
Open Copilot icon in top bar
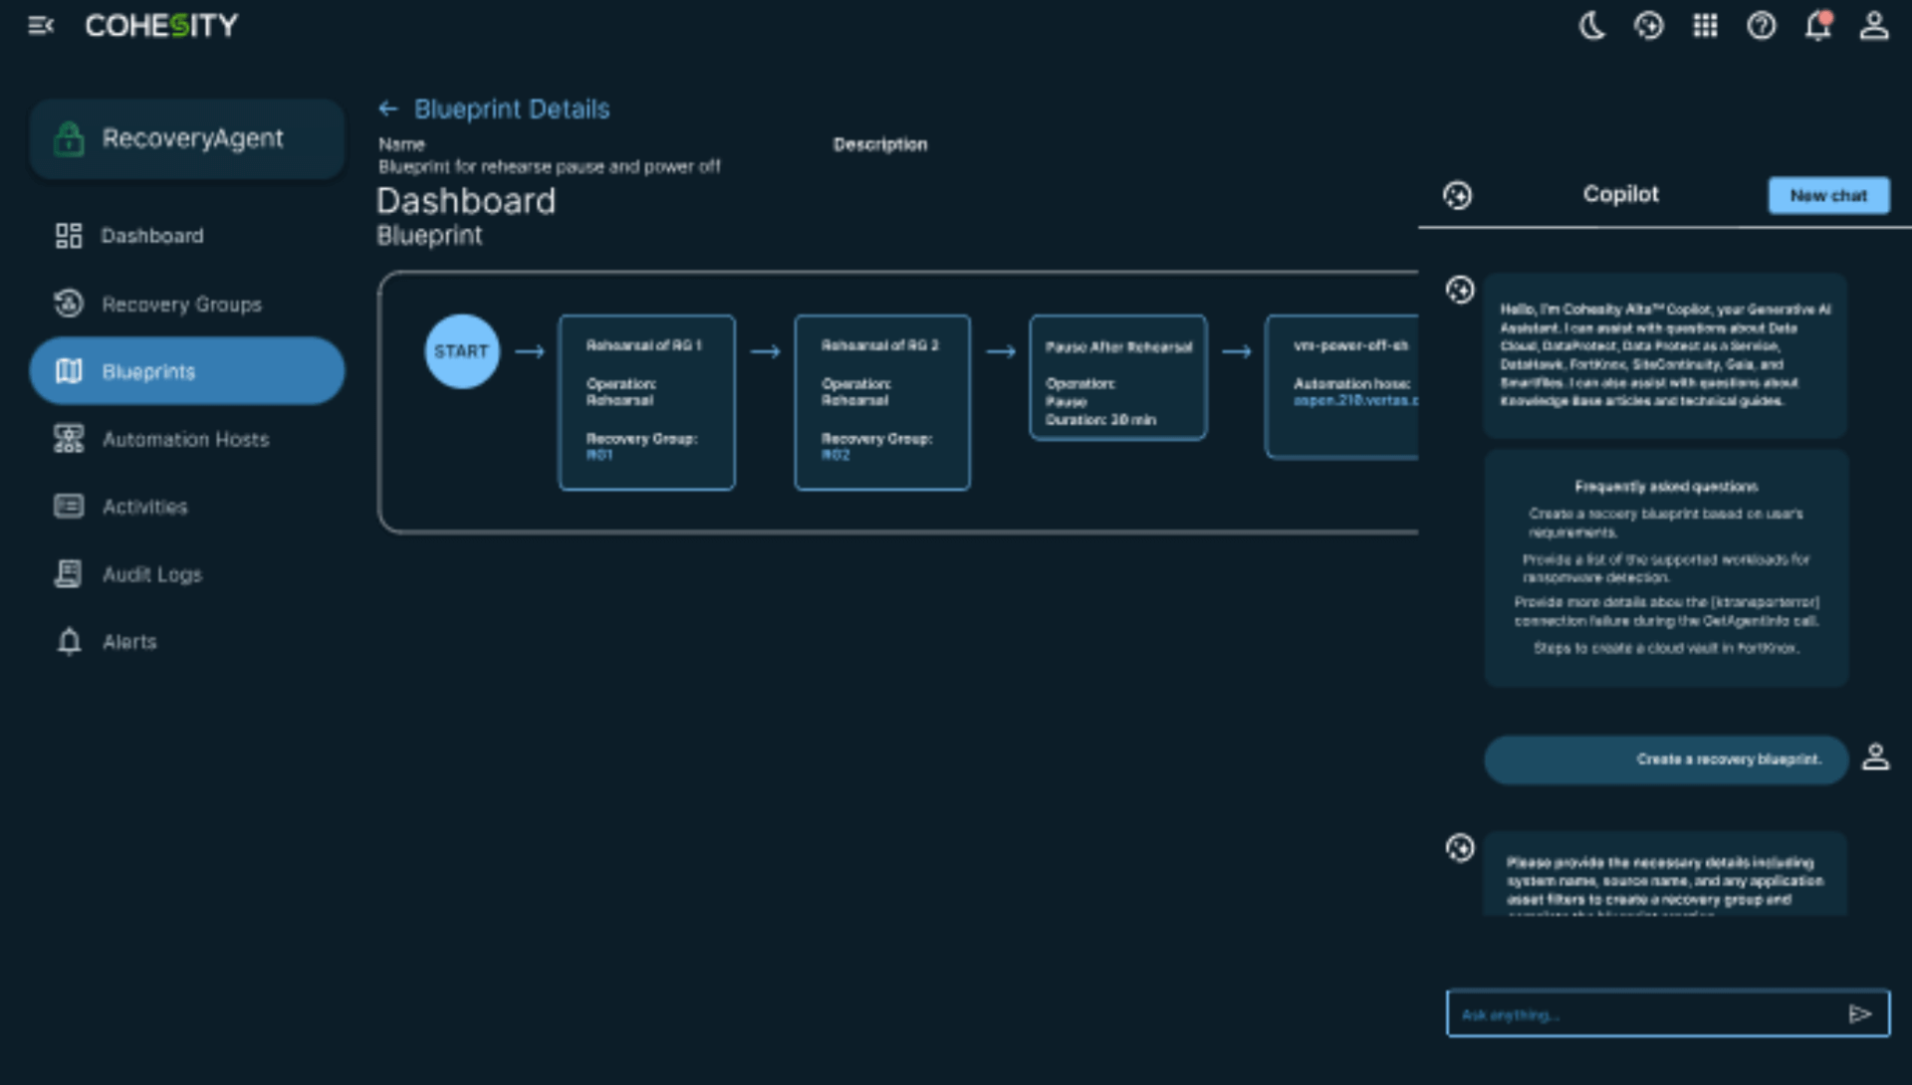[1649, 26]
